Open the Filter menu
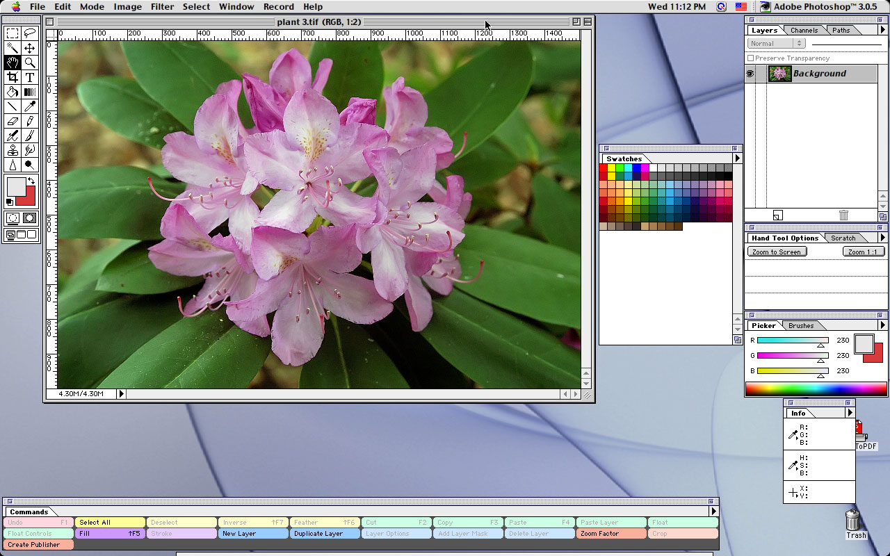 pyautogui.click(x=162, y=6)
